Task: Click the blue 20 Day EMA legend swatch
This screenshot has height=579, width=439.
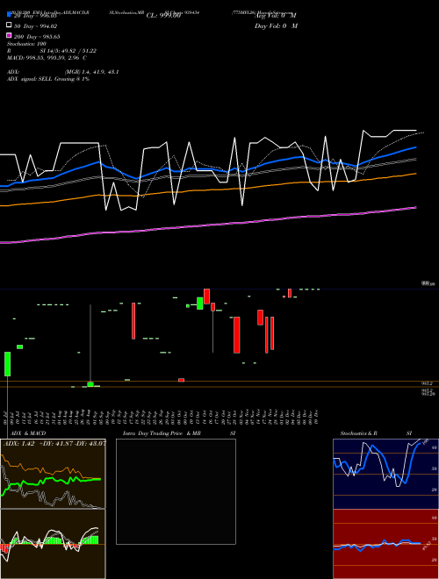Action: [9, 15]
